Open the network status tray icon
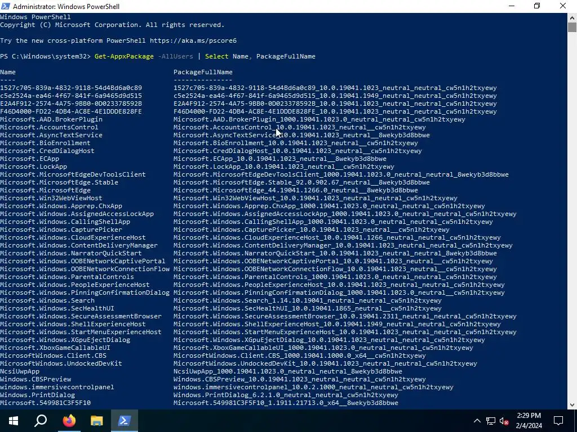Screen dimensions: 577x432 pyautogui.click(x=491, y=421)
